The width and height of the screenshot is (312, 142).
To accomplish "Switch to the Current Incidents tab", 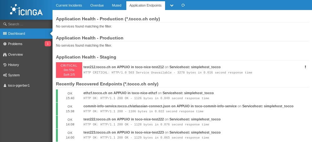I will [69, 5].
